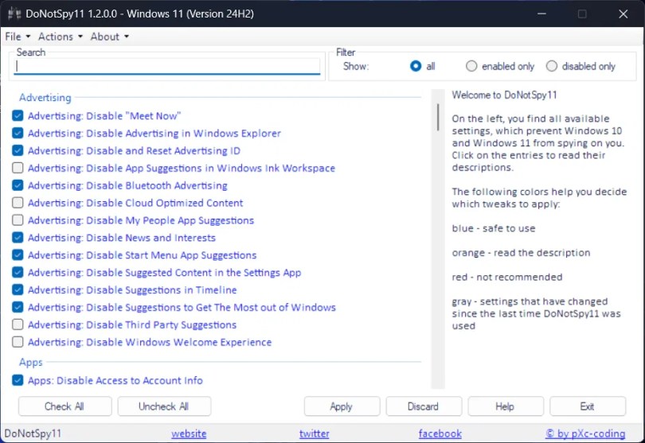Open the Actions menu
This screenshot has width=645, height=443.
[60, 37]
